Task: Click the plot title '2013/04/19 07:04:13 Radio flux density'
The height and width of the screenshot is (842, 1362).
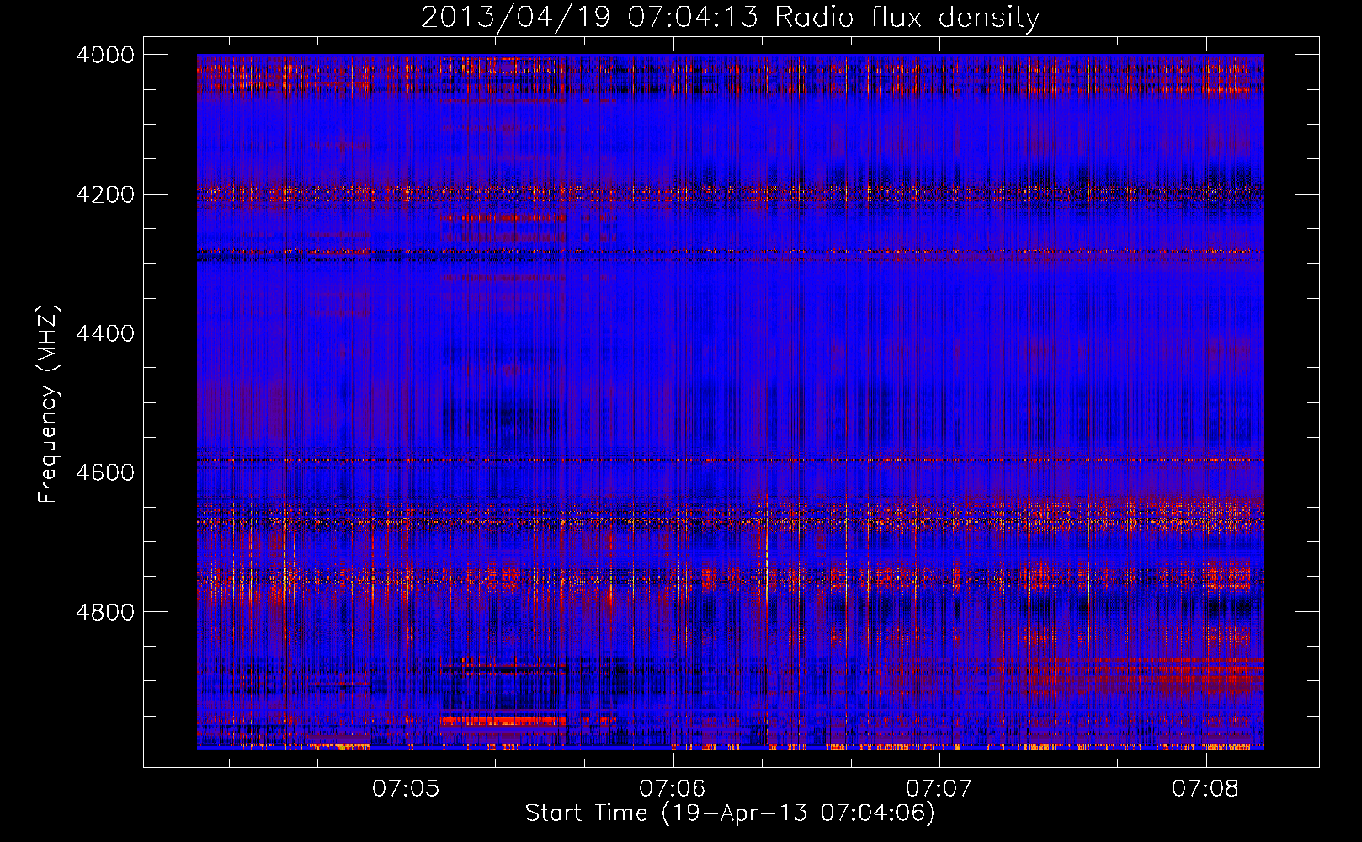Action: pos(730,17)
